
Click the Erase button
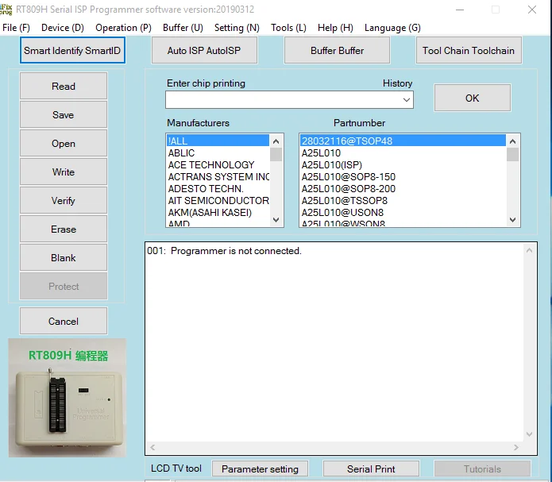pyautogui.click(x=64, y=229)
